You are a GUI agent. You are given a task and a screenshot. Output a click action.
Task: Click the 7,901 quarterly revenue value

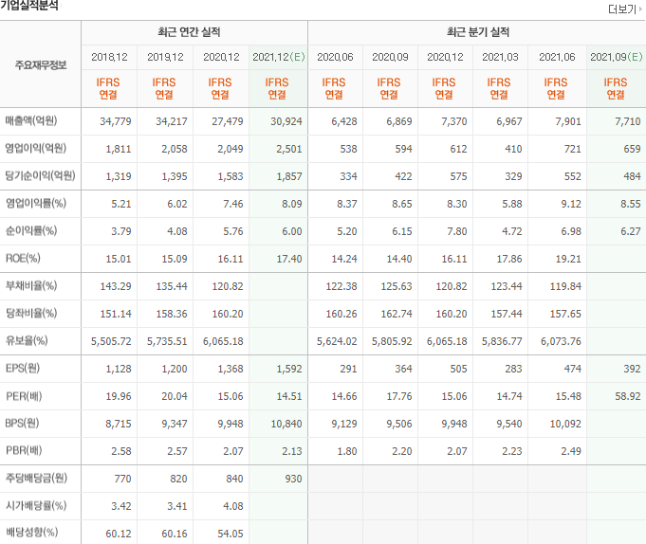[x=568, y=121]
